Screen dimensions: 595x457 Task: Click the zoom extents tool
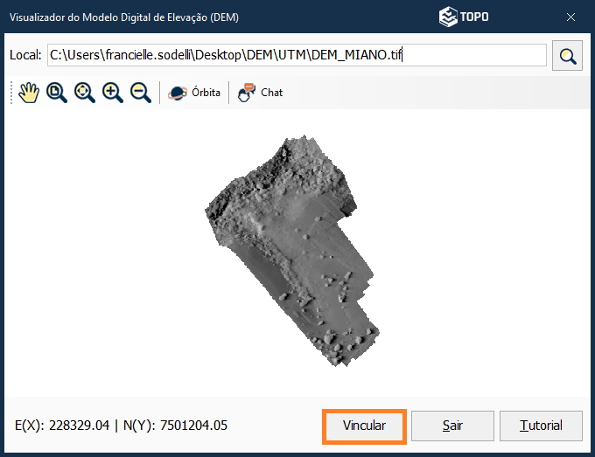(85, 93)
